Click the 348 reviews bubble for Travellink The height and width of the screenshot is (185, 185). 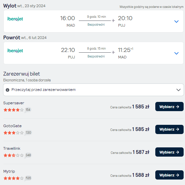point(28,155)
